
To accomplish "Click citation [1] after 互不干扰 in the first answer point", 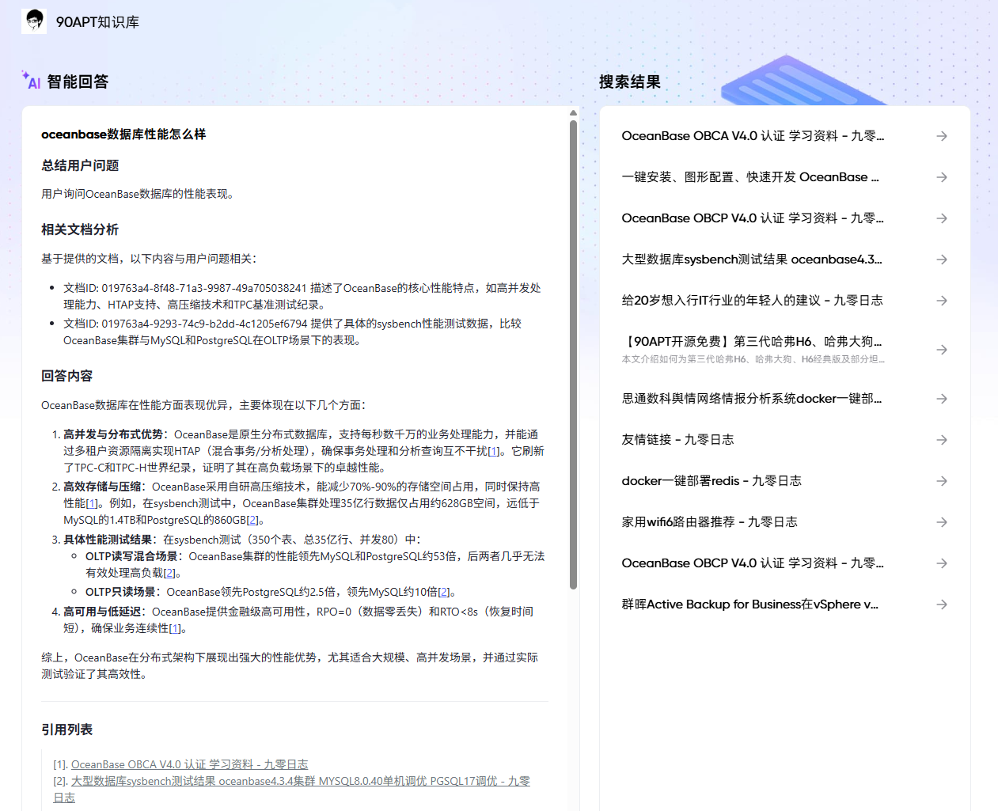I will [x=494, y=451].
